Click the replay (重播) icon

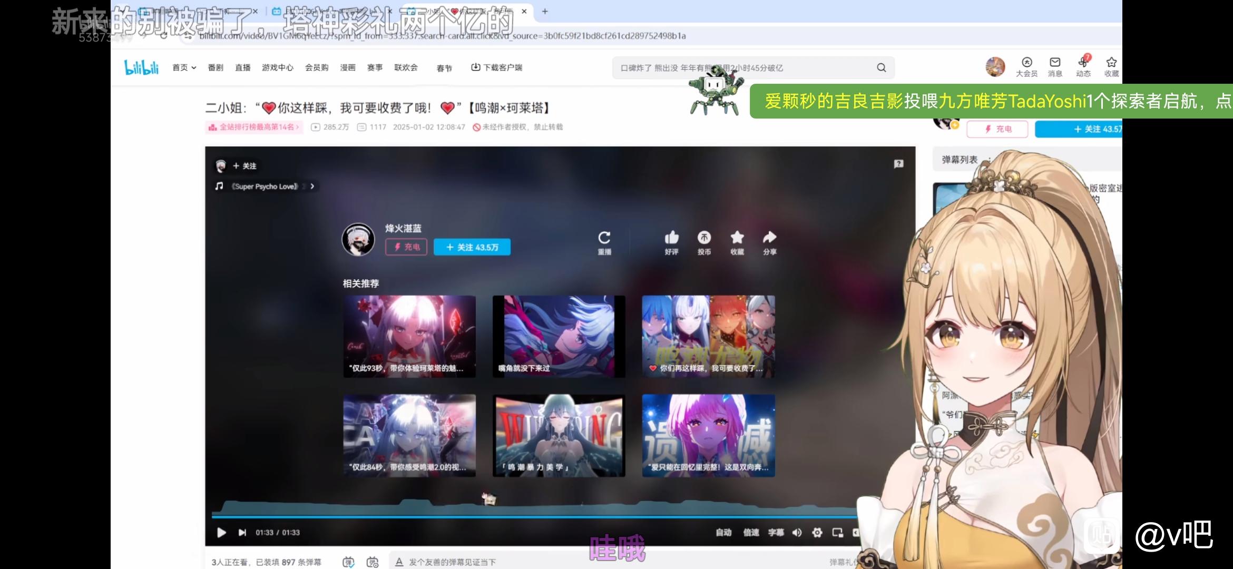604,238
